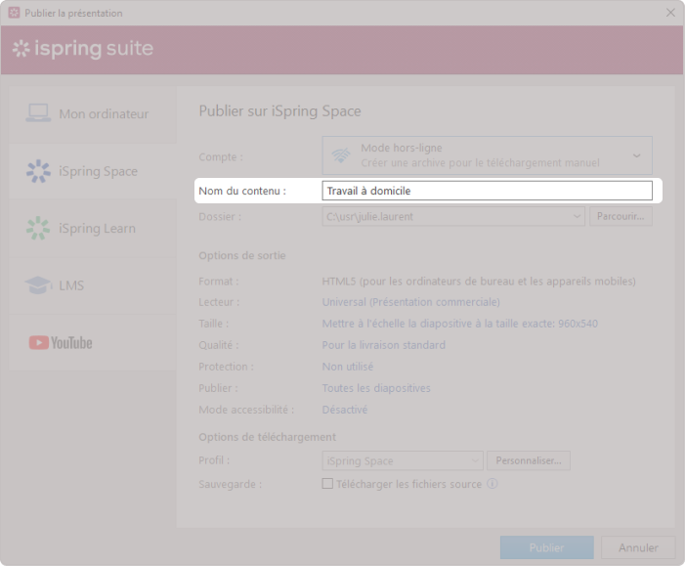The height and width of the screenshot is (566, 685).
Task: Click the LMS graduation cap icon
Action: pyautogui.click(x=38, y=285)
